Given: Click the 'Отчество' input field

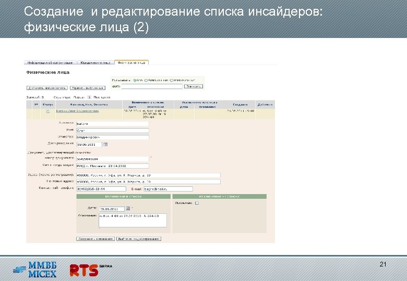Looking at the screenshot, I should 113,137.
